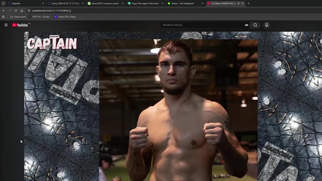Click the YouTube search magnifier button
322x181 pixels.
tap(255, 25)
